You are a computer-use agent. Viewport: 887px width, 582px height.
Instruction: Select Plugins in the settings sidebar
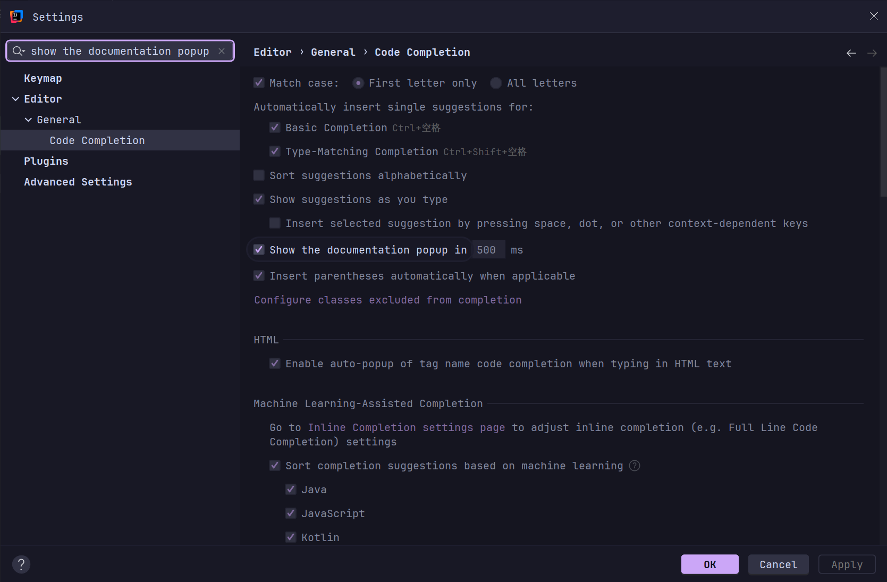tap(46, 161)
